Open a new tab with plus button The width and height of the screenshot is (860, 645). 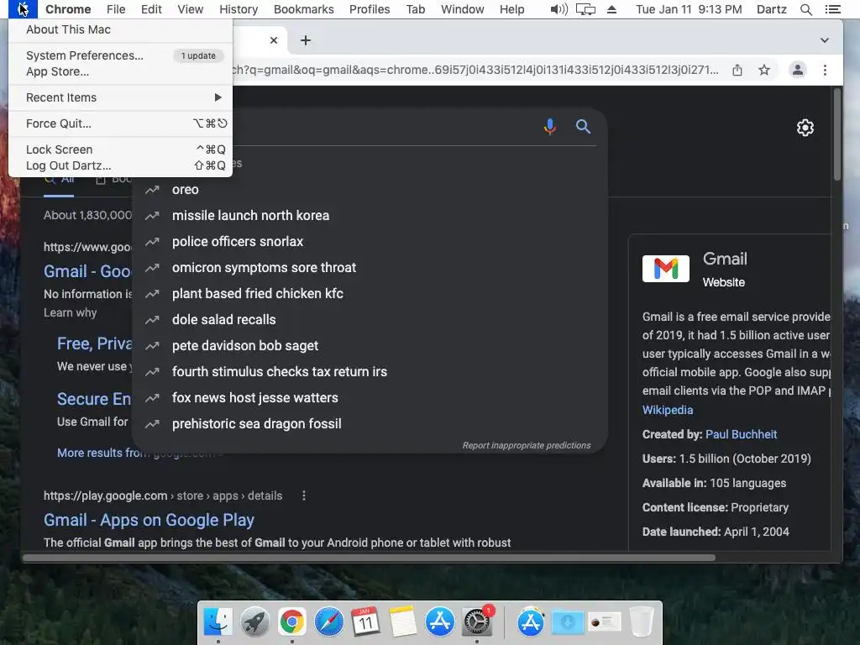[306, 40]
